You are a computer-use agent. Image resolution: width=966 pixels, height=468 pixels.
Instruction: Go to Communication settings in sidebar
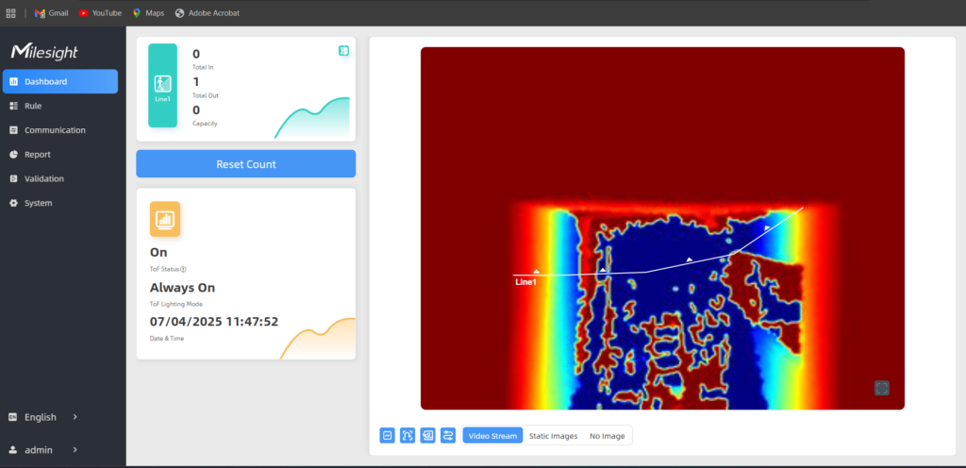tap(55, 130)
